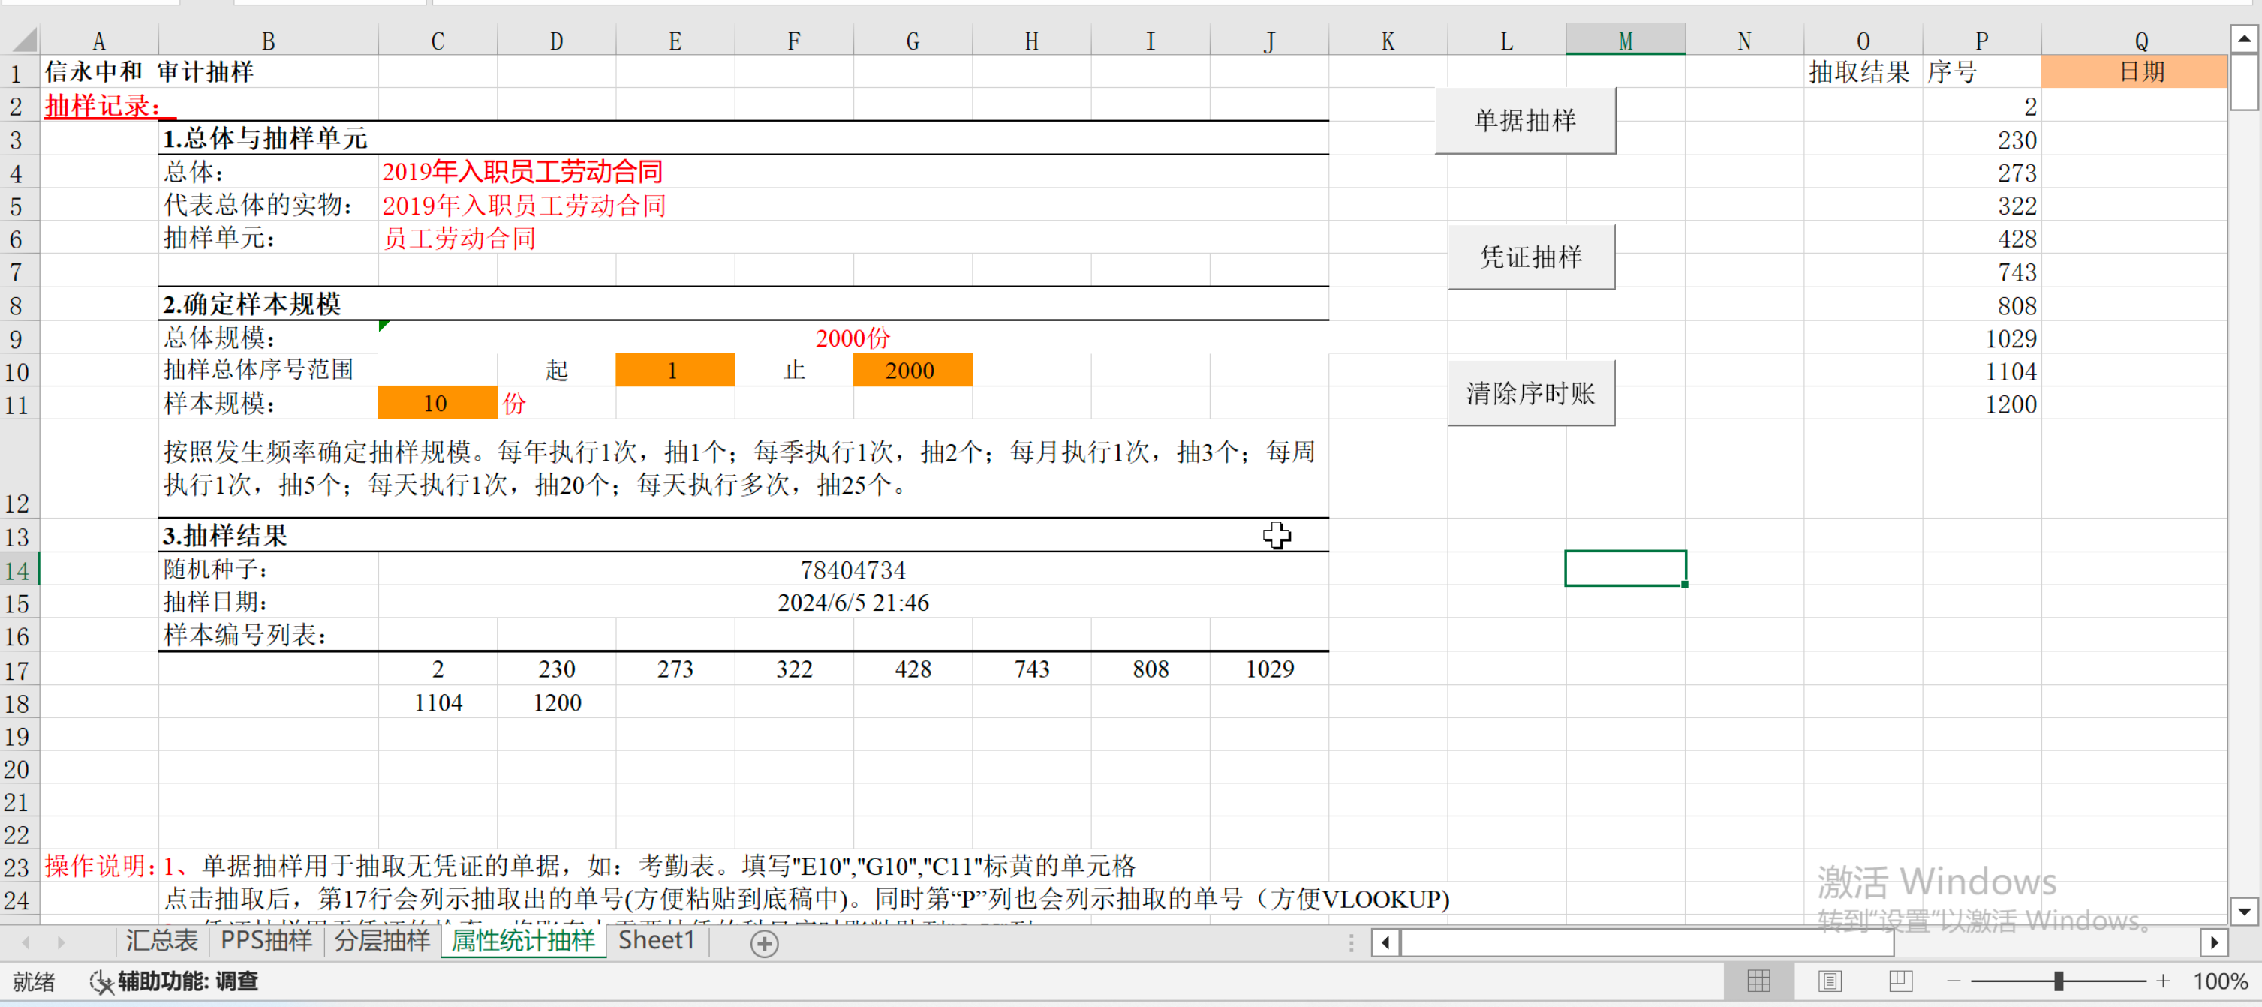Screen dimensions: 2262x1007
Task: Click the 100% zoom level
Action: tap(2221, 981)
